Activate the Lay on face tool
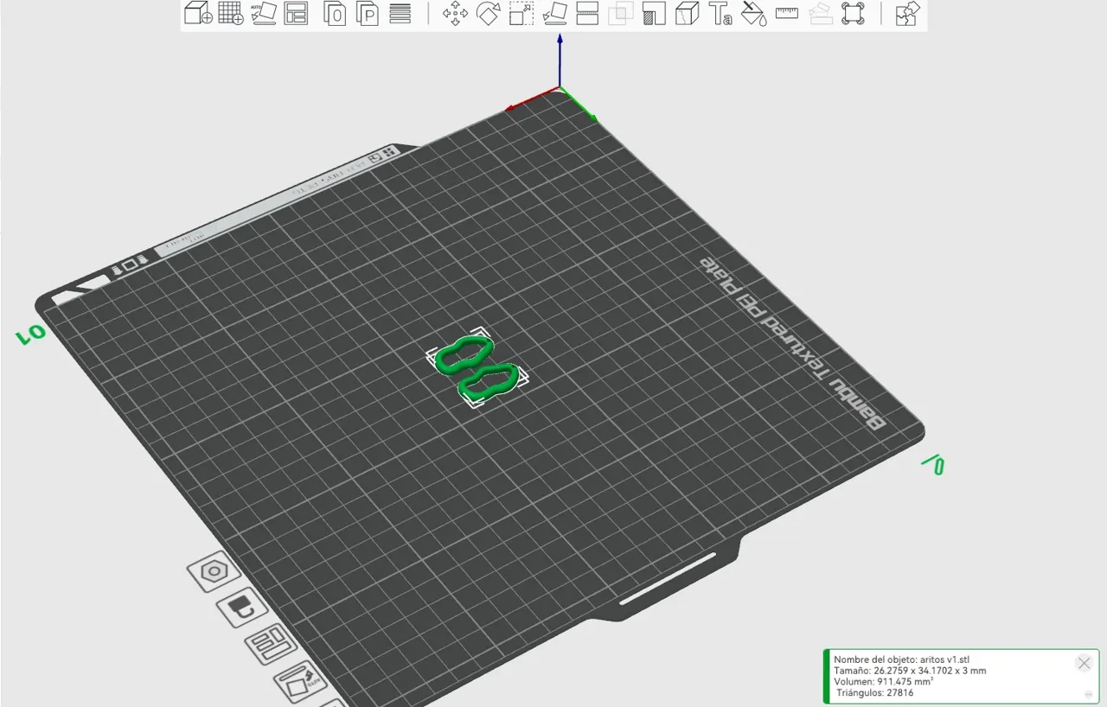This screenshot has width=1107, height=707. pyautogui.click(x=554, y=13)
